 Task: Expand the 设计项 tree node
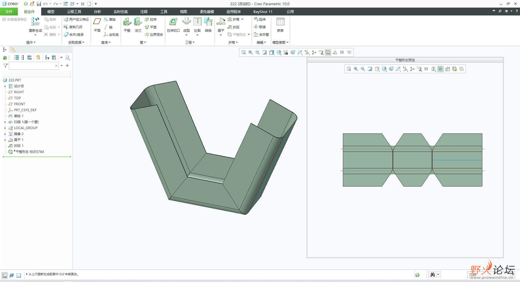click(5, 86)
